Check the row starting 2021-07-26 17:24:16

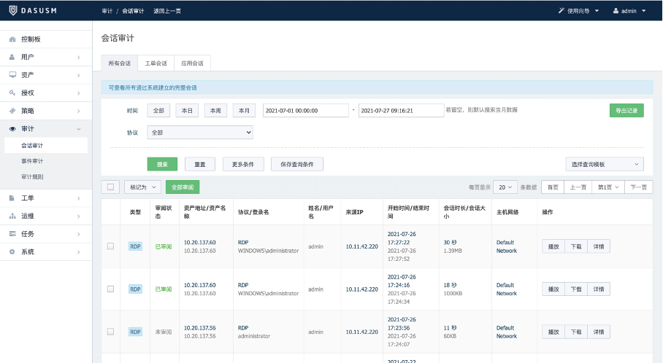(110, 289)
